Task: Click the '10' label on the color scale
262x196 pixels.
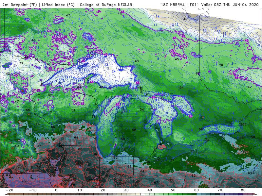Action: click(x=80, y=190)
